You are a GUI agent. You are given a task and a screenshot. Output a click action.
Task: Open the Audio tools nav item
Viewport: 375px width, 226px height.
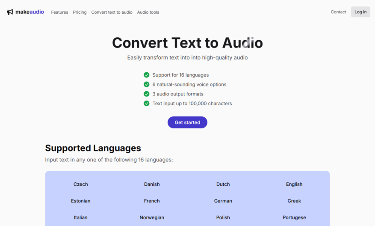(148, 12)
